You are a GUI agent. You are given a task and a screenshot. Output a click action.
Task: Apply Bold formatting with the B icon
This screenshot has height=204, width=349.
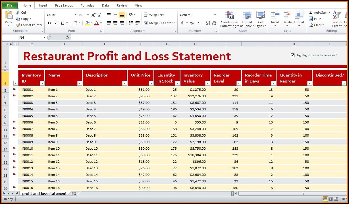pos(49,23)
